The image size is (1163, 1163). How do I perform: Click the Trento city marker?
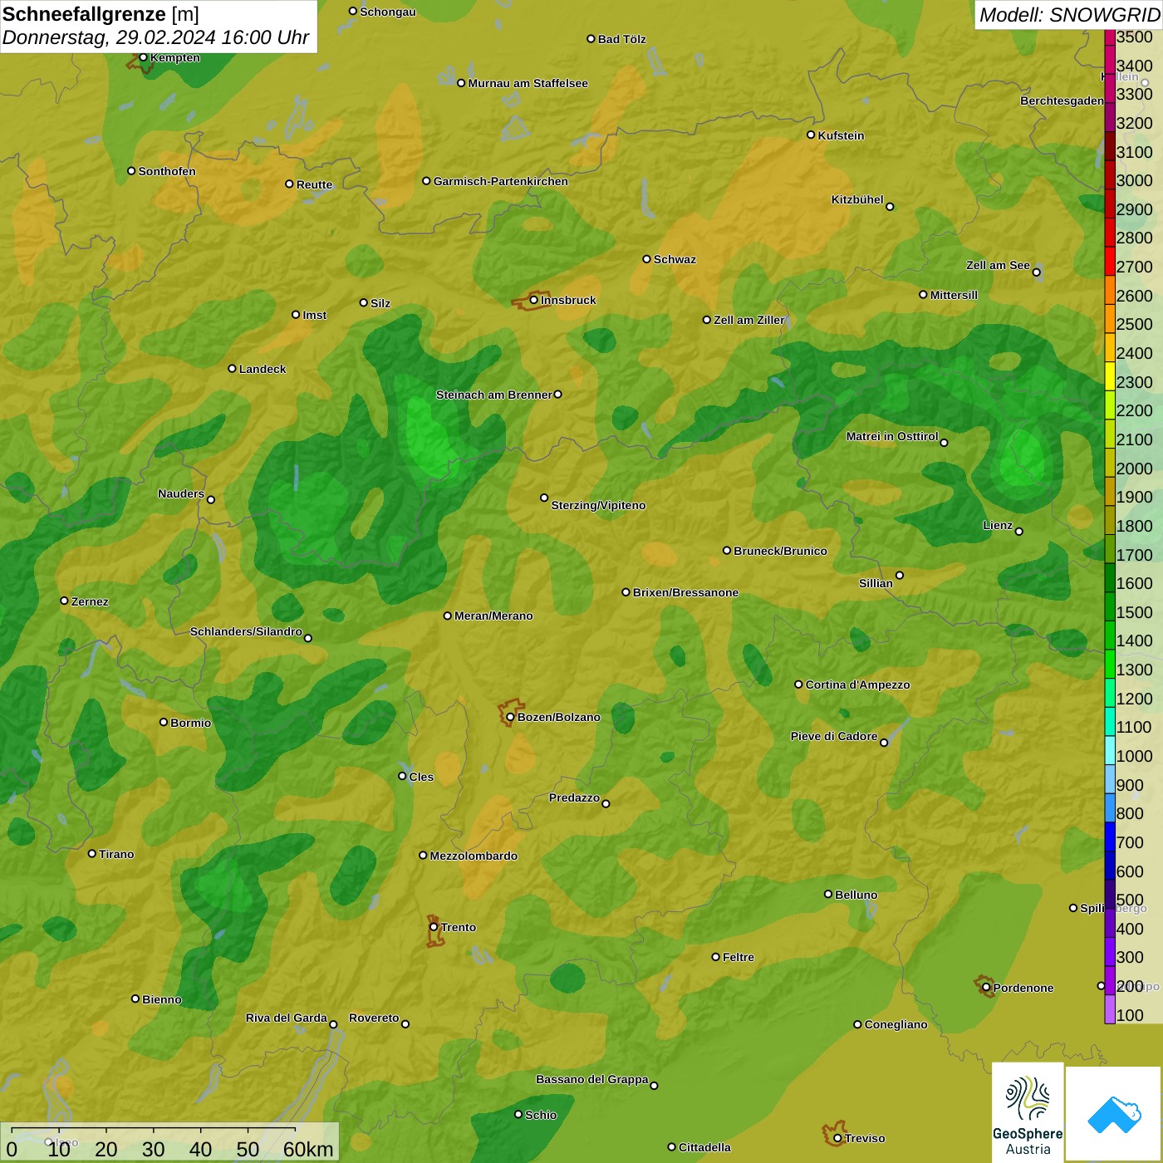(x=434, y=927)
